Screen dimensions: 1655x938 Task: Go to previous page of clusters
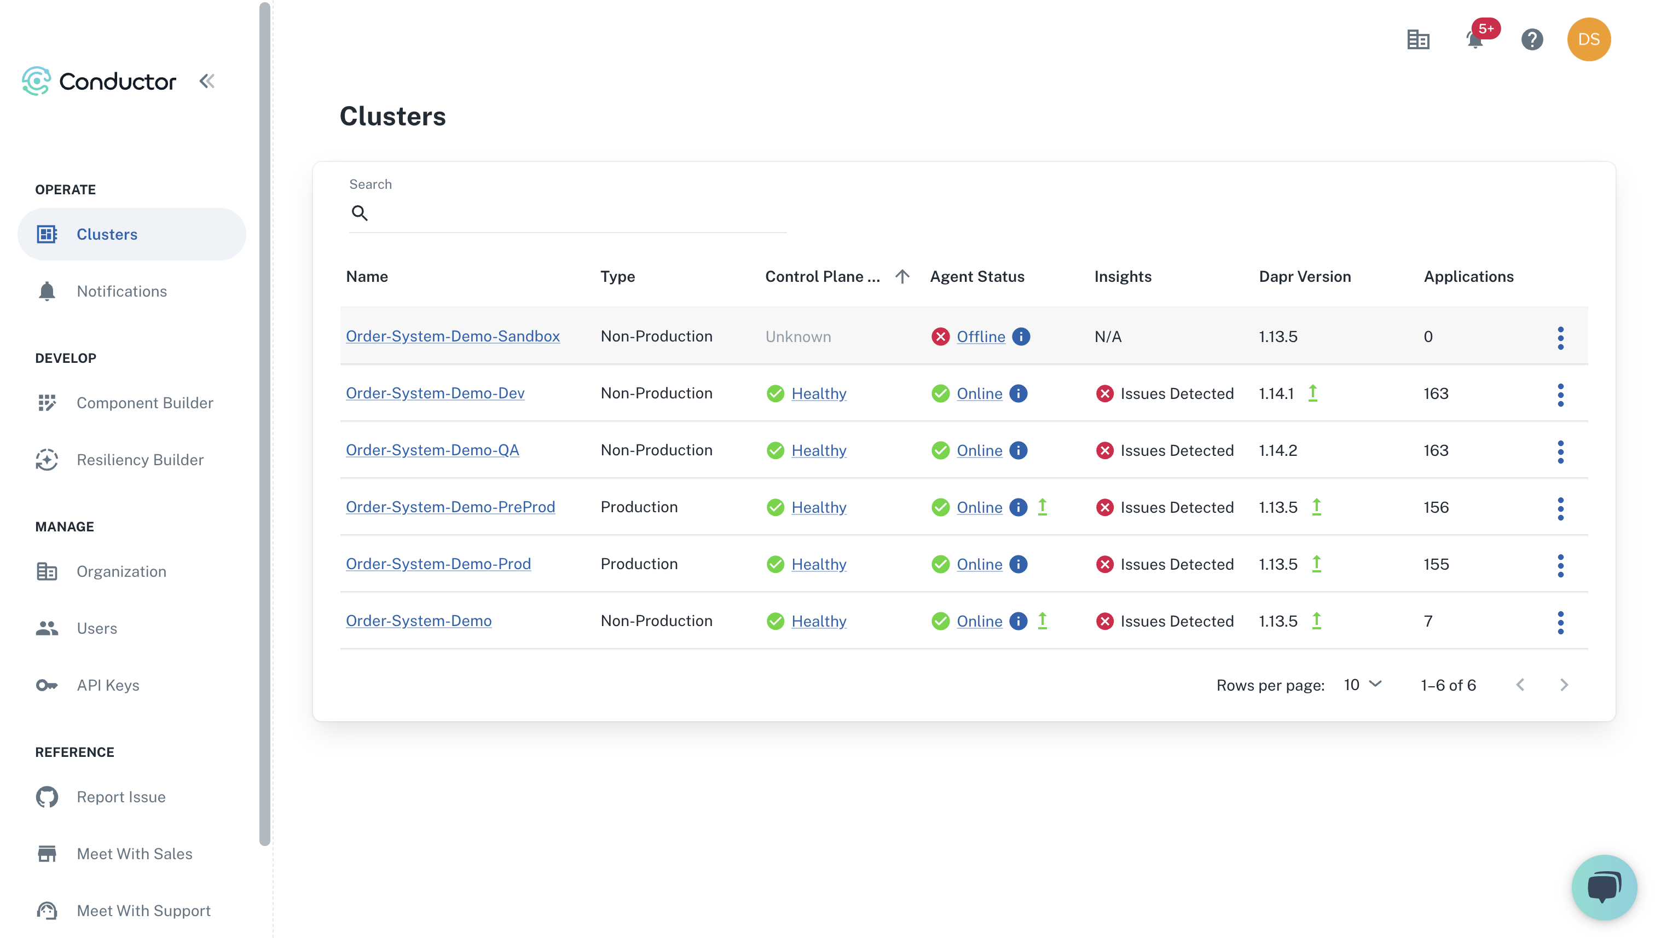(1520, 685)
